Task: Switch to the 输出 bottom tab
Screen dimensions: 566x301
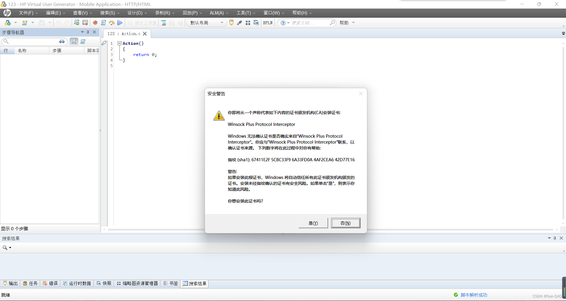Action: (10, 283)
